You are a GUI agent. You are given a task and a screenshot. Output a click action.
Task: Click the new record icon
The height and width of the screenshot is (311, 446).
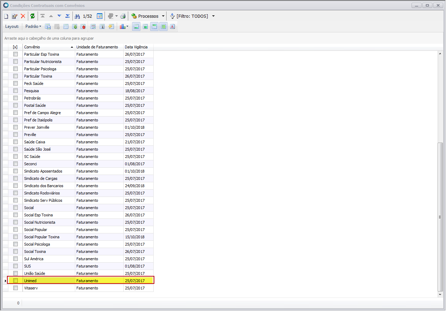[x=6, y=16]
